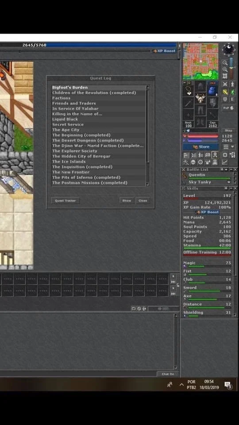239x425 pixels.
Task: Toggle PvP mode button
Action: [228, 108]
